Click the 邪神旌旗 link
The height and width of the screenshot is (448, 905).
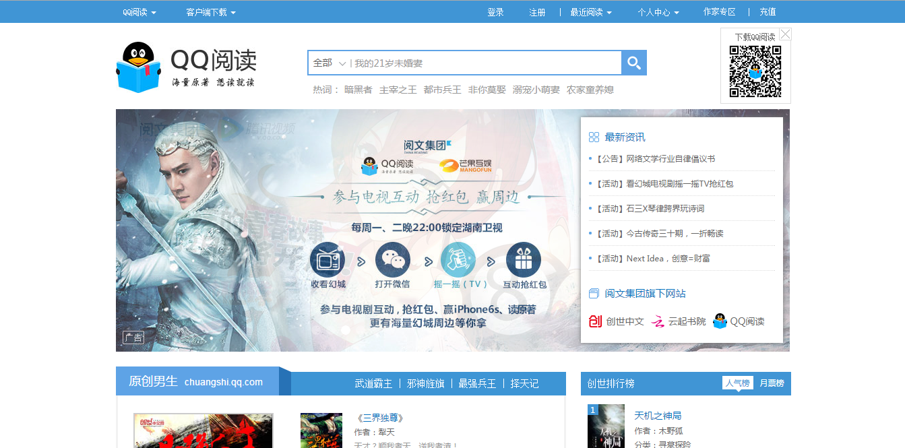[425, 383]
